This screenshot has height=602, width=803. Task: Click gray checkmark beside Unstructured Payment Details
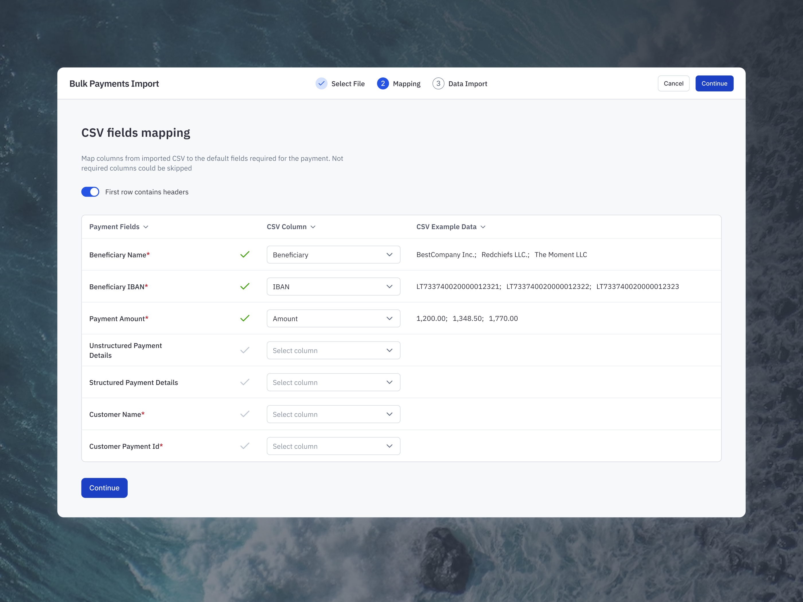pyautogui.click(x=245, y=350)
